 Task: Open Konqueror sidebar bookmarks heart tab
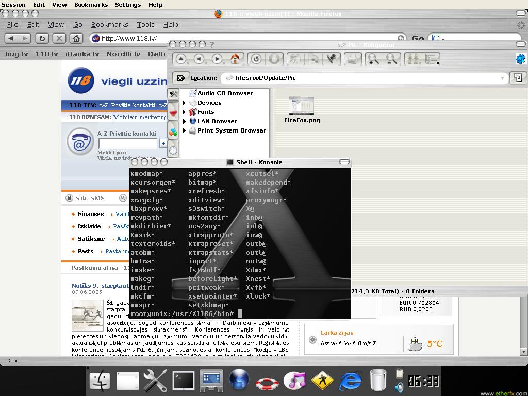tap(173, 112)
